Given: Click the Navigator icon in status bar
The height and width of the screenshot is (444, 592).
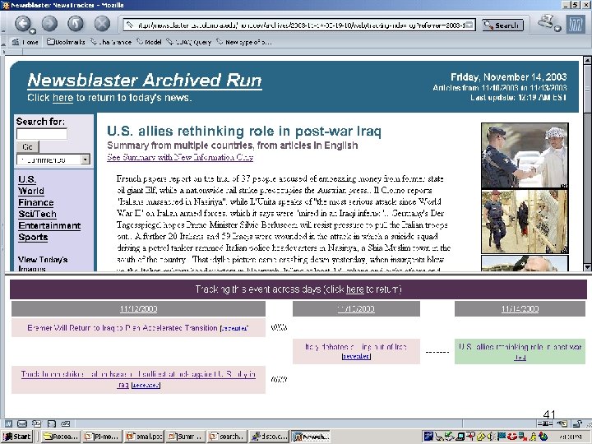Looking at the screenshot, I should point(8,423).
